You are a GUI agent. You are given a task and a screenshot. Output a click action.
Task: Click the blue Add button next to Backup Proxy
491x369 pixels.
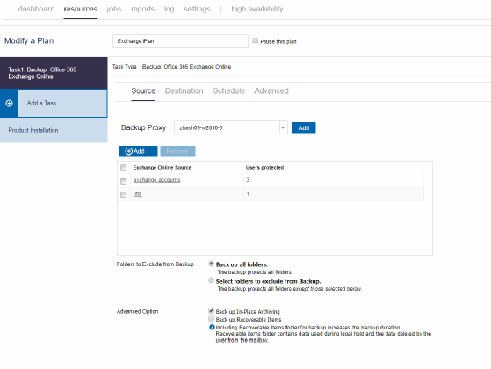tap(304, 127)
